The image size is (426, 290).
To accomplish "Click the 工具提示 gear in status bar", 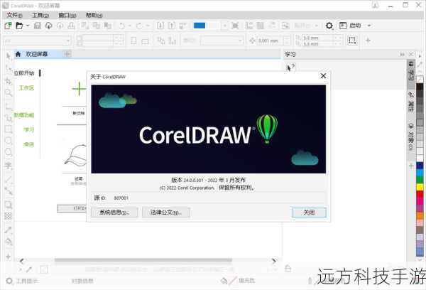I will pos(9,281).
